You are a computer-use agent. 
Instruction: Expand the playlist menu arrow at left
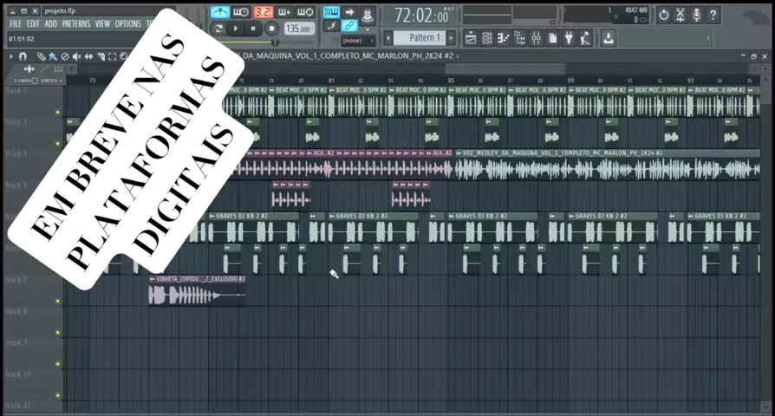(10, 56)
